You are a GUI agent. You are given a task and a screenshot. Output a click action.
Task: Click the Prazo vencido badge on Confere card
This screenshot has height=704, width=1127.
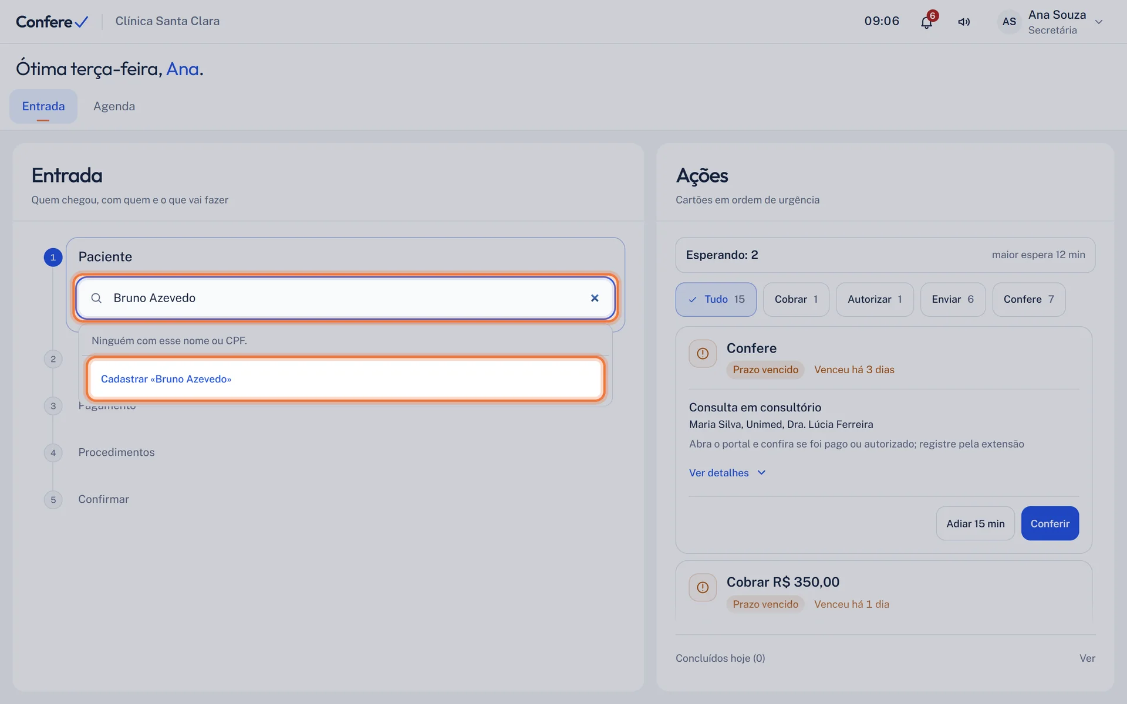coord(765,370)
